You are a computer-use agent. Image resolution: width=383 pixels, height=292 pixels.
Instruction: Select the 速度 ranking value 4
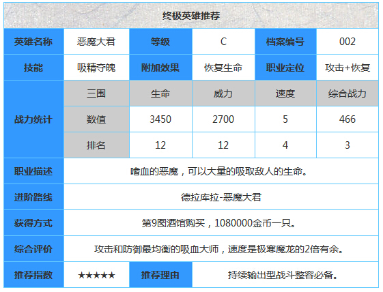(285, 145)
